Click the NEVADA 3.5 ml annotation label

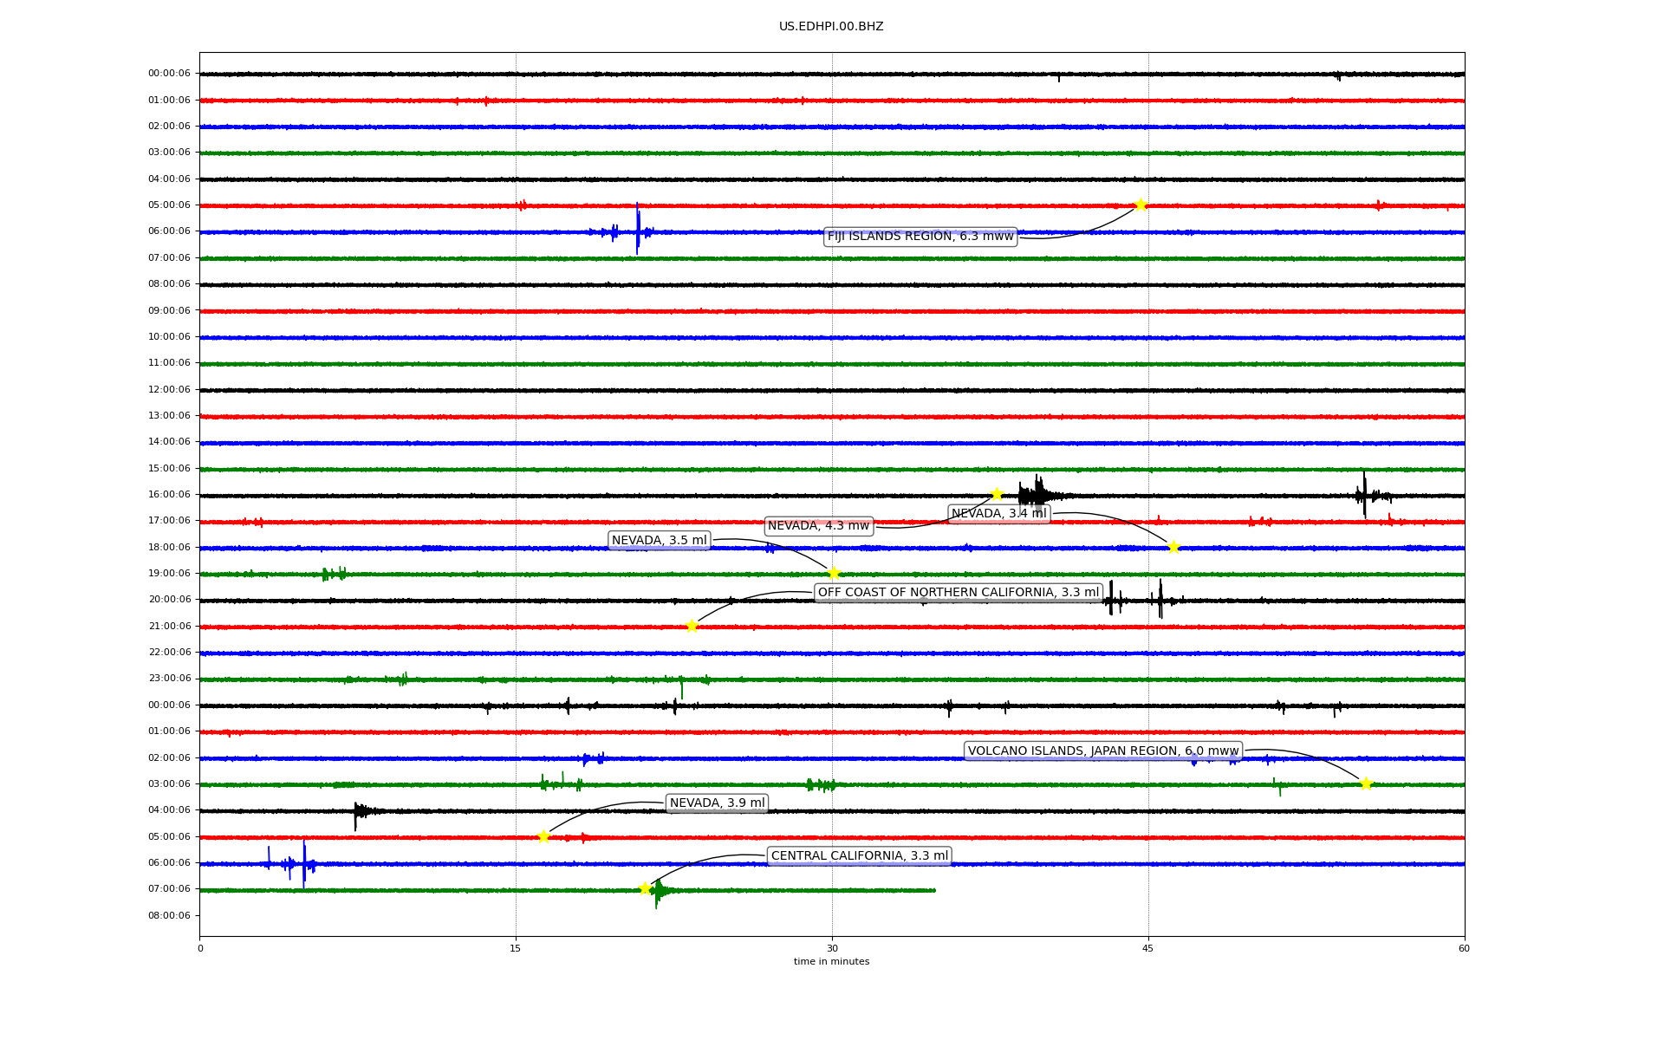click(659, 541)
